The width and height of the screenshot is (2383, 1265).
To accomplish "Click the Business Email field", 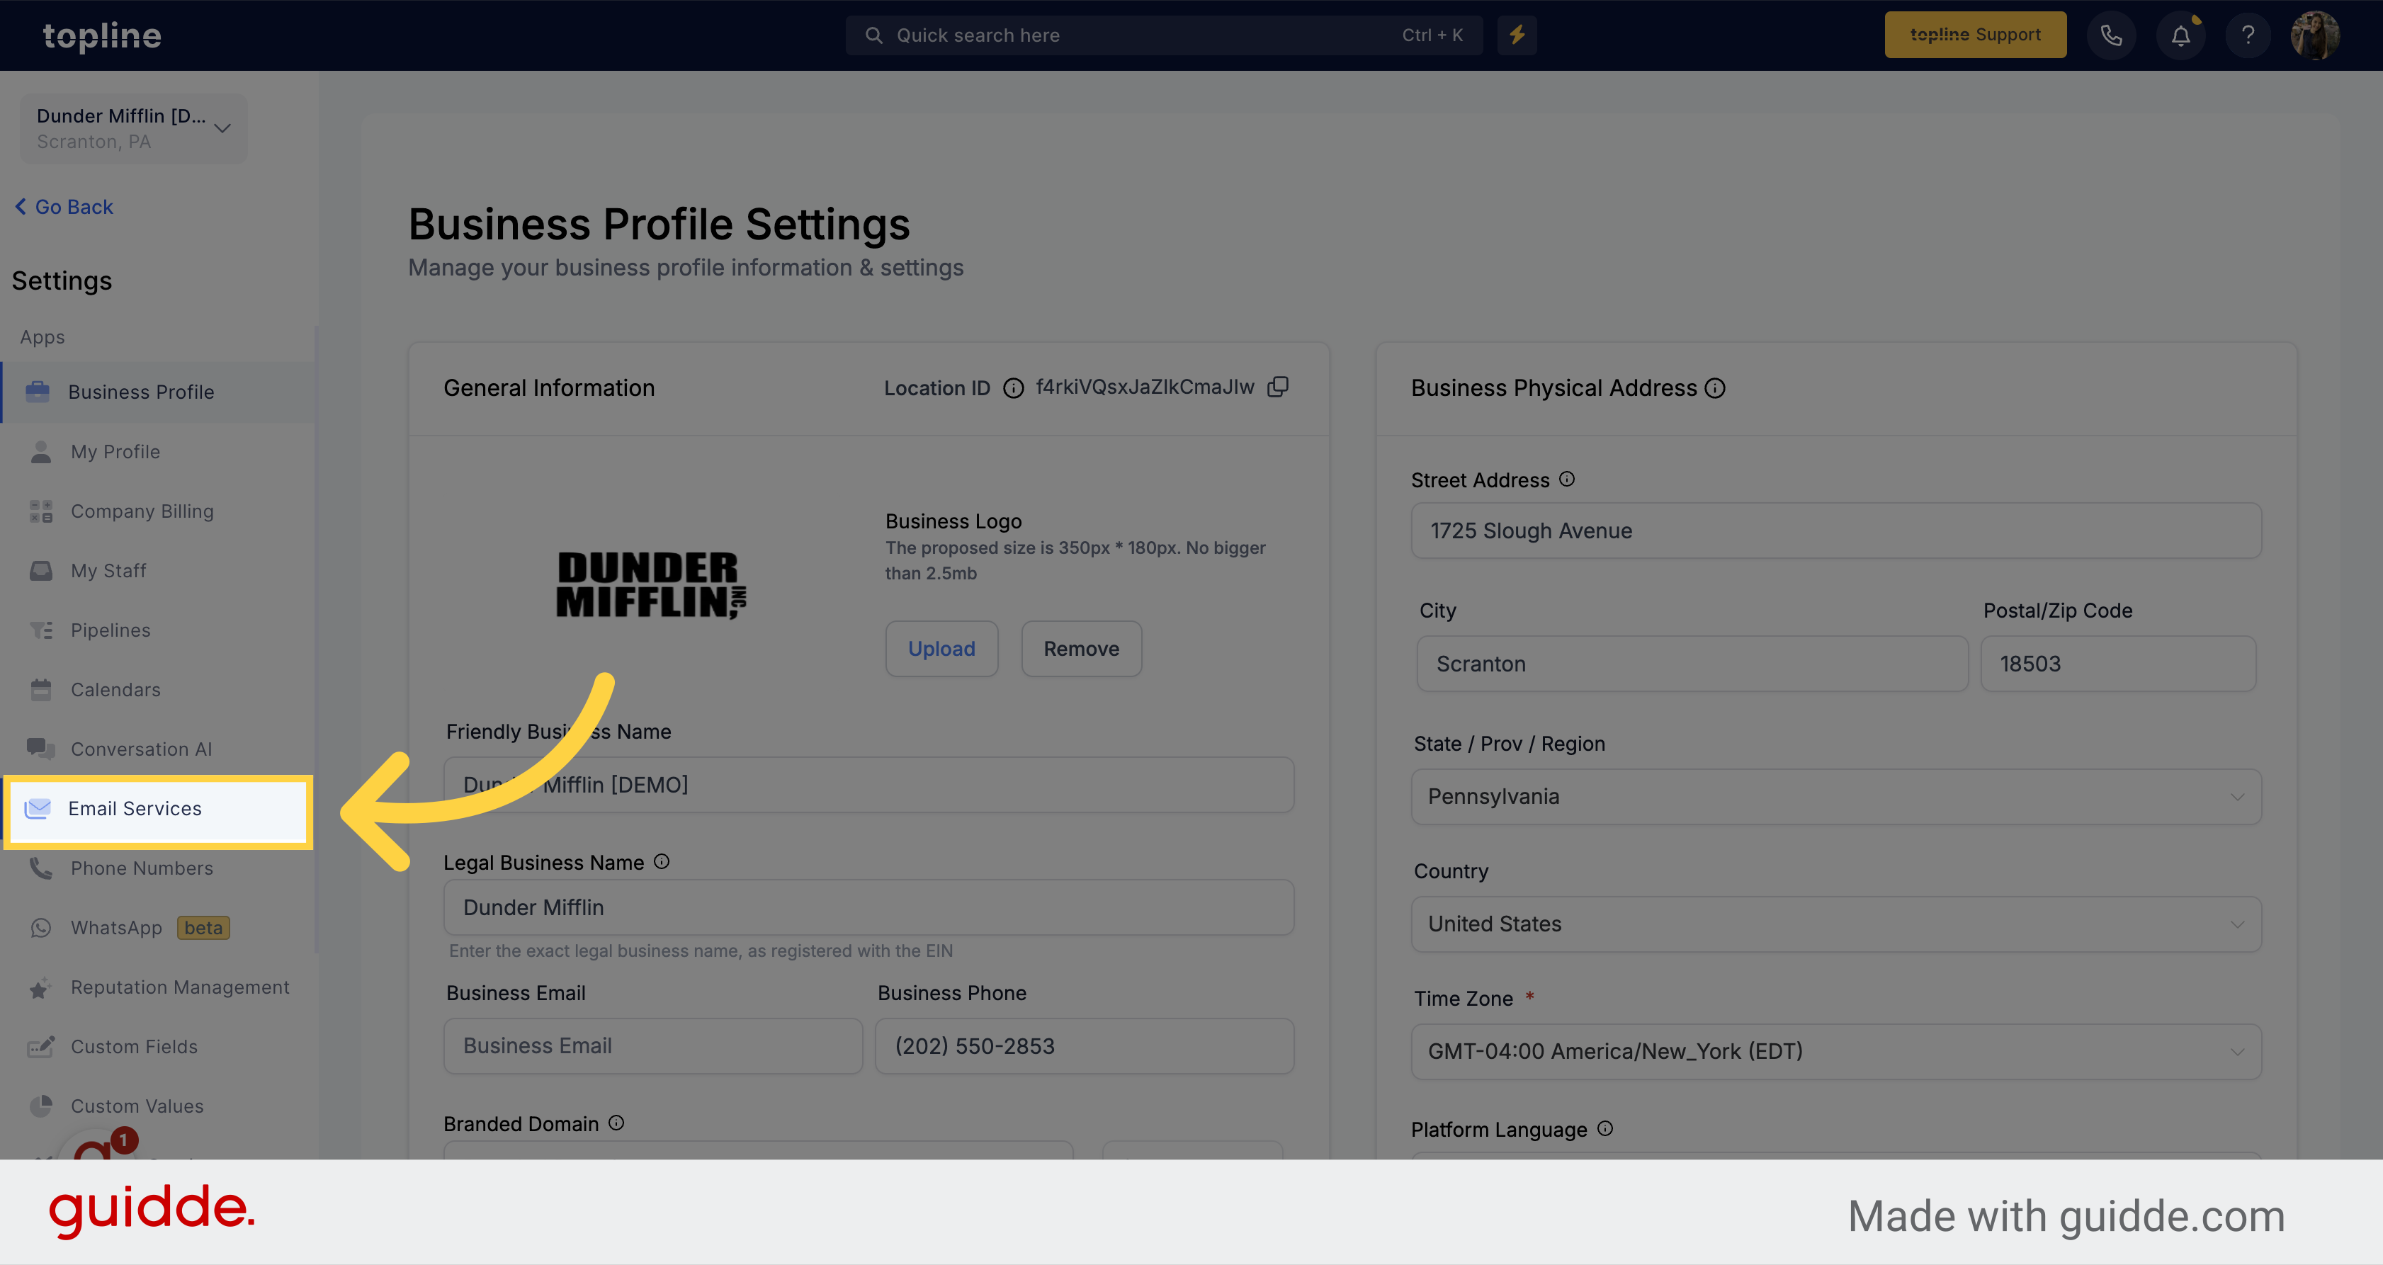I will [653, 1046].
